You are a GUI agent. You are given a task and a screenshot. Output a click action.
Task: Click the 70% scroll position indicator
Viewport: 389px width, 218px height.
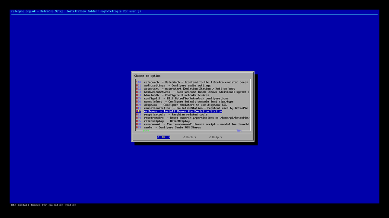239,131
